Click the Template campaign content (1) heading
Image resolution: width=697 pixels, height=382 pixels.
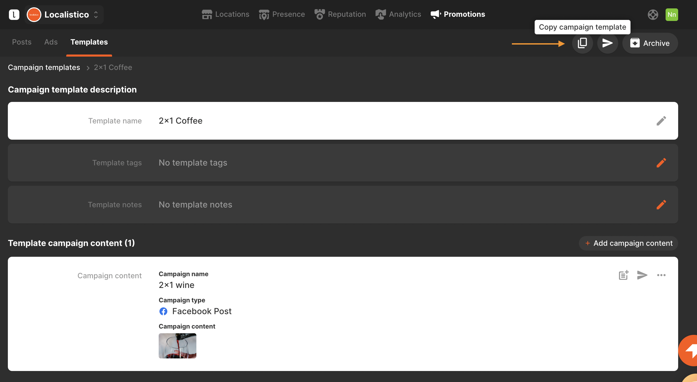[71, 243]
